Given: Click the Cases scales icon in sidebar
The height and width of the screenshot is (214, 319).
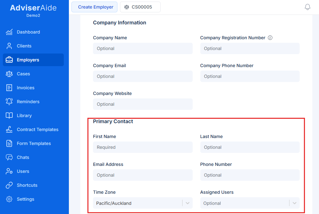Looking at the screenshot, I should point(9,74).
